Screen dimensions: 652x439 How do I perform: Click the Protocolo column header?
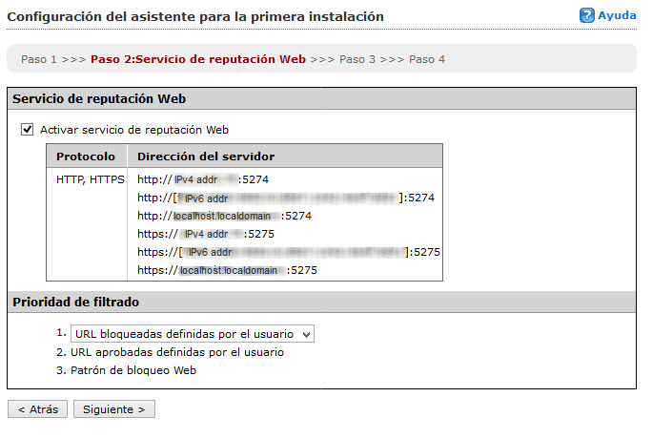[x=86, y=156]
